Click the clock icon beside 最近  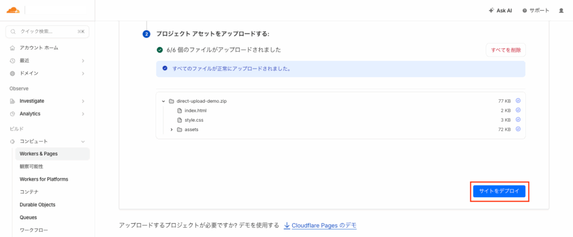point(12,60)
